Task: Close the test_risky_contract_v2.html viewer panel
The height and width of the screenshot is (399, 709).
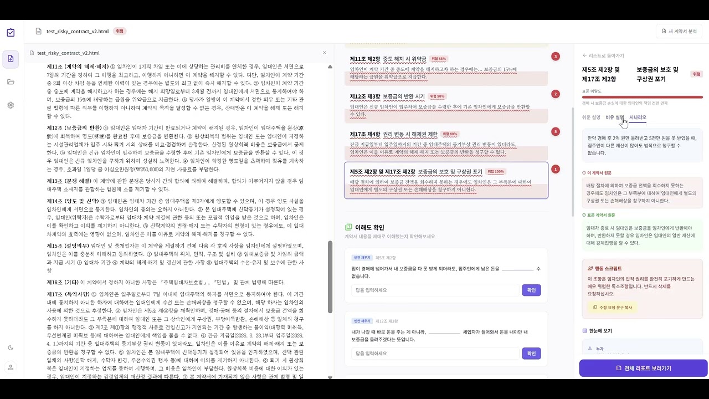Action: click(x=325, y=53)
